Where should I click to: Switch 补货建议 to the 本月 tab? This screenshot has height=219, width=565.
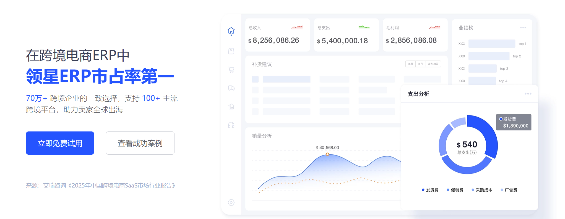pyautogui.click(x=420, y=64)
